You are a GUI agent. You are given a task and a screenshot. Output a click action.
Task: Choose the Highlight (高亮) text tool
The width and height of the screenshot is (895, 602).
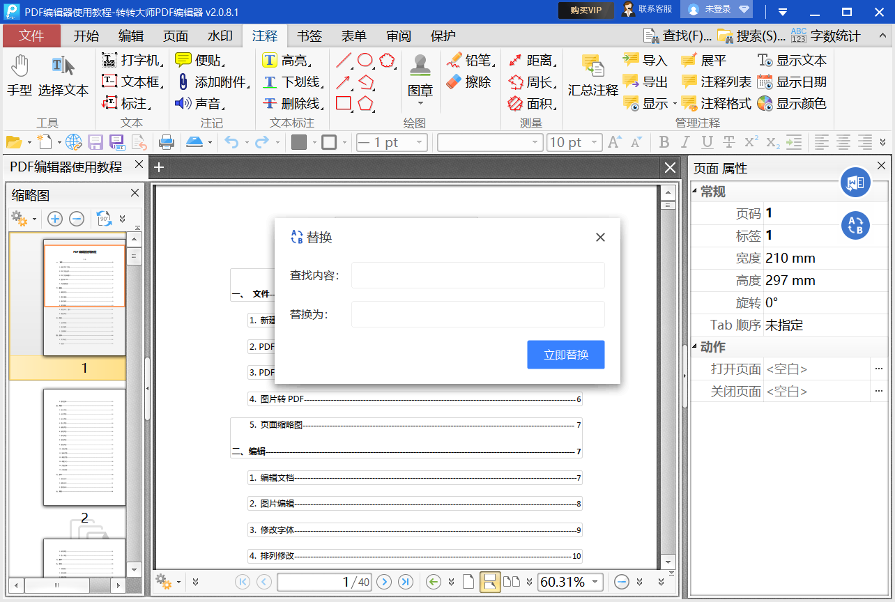click(x=286, y=61)
